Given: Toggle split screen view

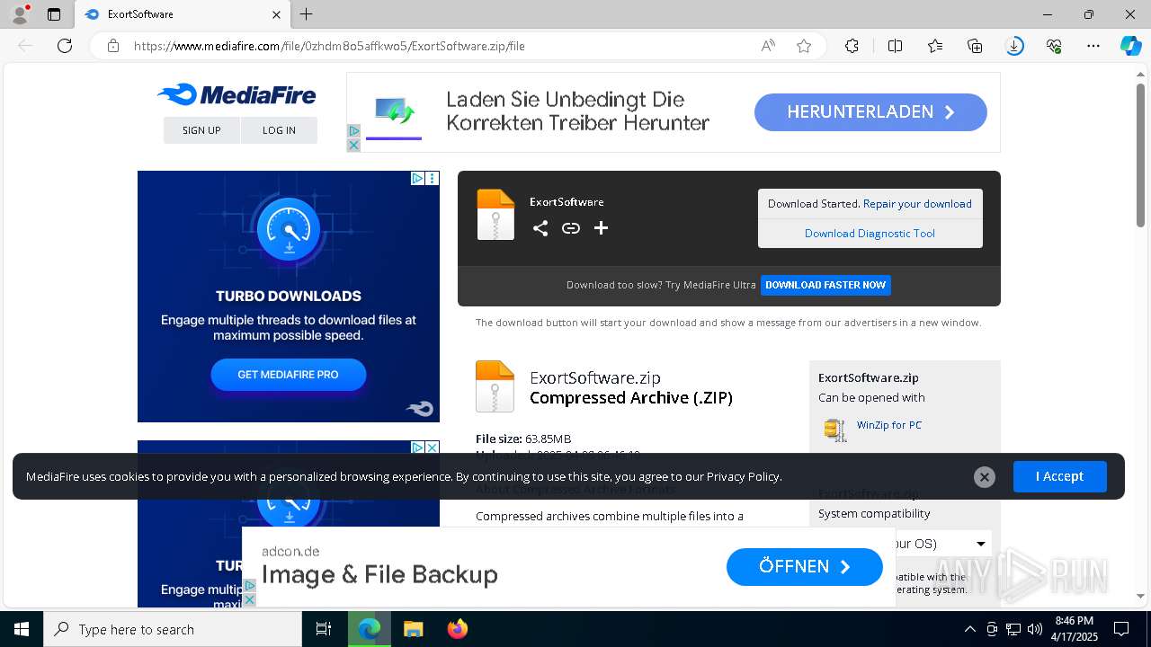Looking at the screenshot, I should (x=895, y=46).
